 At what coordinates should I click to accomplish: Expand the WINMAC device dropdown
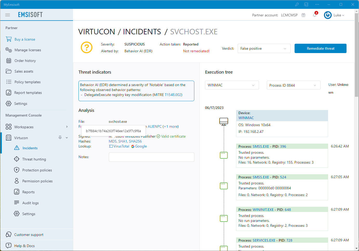click(232, 85)
